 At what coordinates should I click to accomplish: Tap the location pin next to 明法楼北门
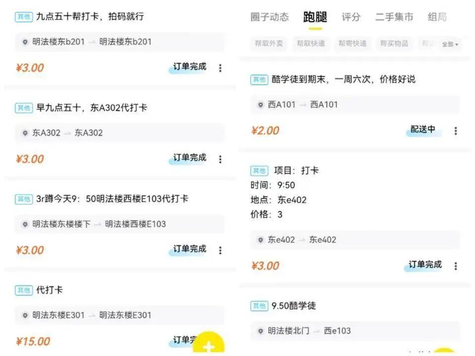260,331
